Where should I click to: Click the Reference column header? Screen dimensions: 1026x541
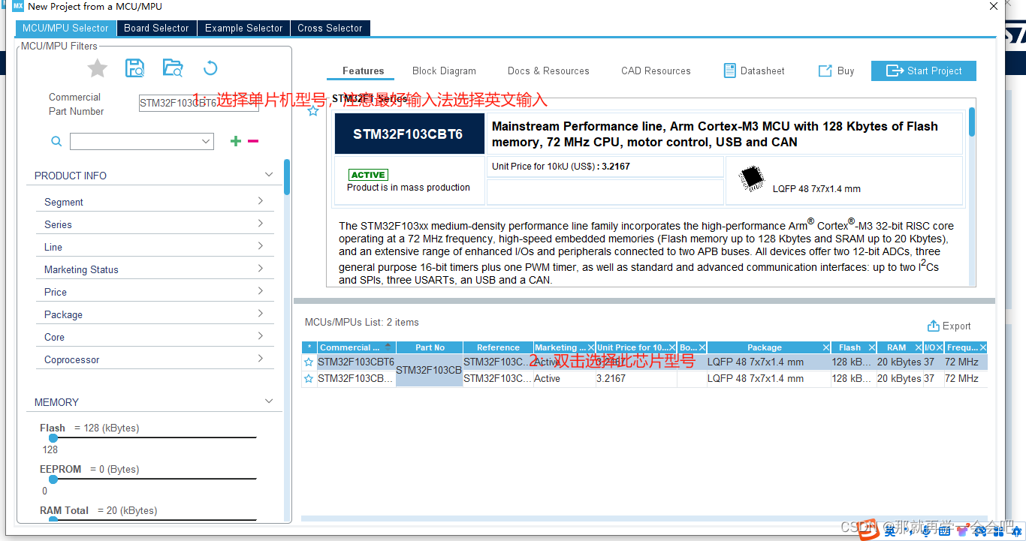(x=498, y=347)
